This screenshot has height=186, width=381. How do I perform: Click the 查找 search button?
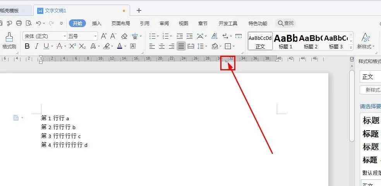coord(286,23)
